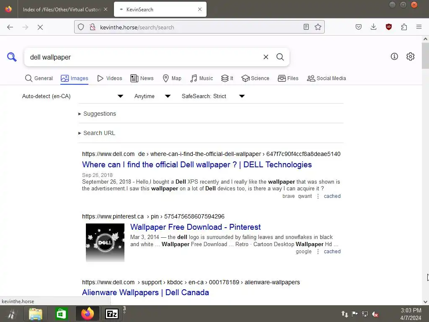Image resolution: width=429 pixels, height=322 pixels.
Task: Open the SafeSearch: Strict dropdown
Action: click(x=213, y=96)
